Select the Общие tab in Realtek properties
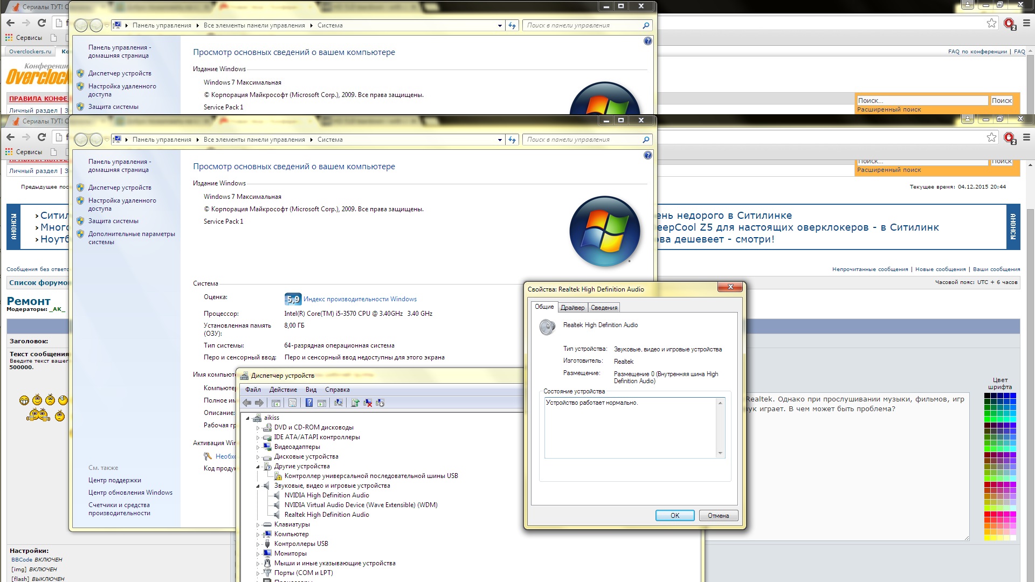This screenshot has height=582, width=1035. (x=544, y=307)
